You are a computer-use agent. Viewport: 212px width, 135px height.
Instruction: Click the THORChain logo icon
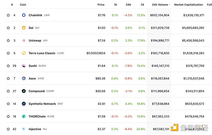tap(24, 116)
